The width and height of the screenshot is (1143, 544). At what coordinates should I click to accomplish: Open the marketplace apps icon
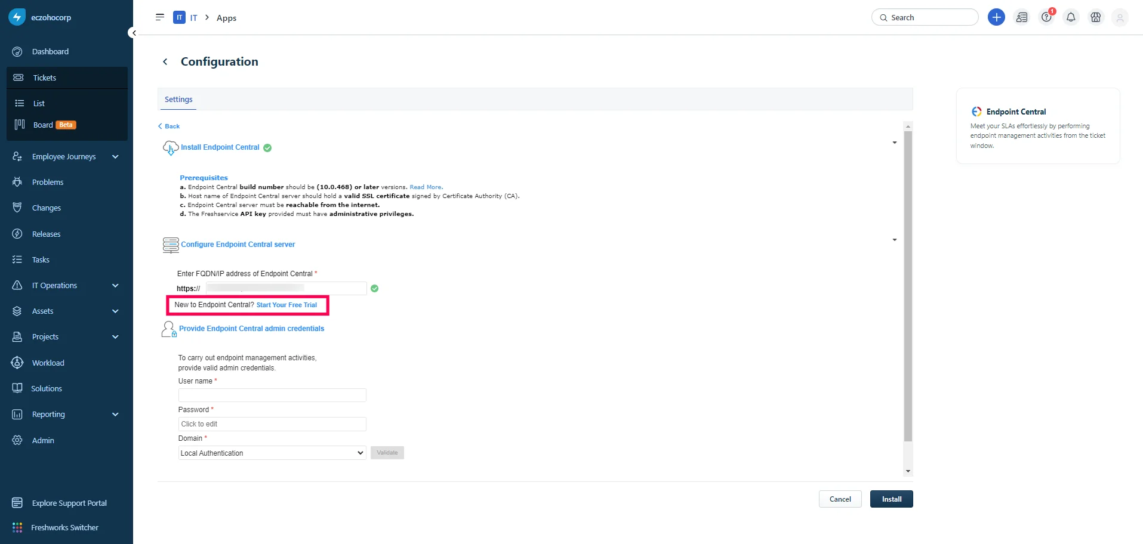1096,17
